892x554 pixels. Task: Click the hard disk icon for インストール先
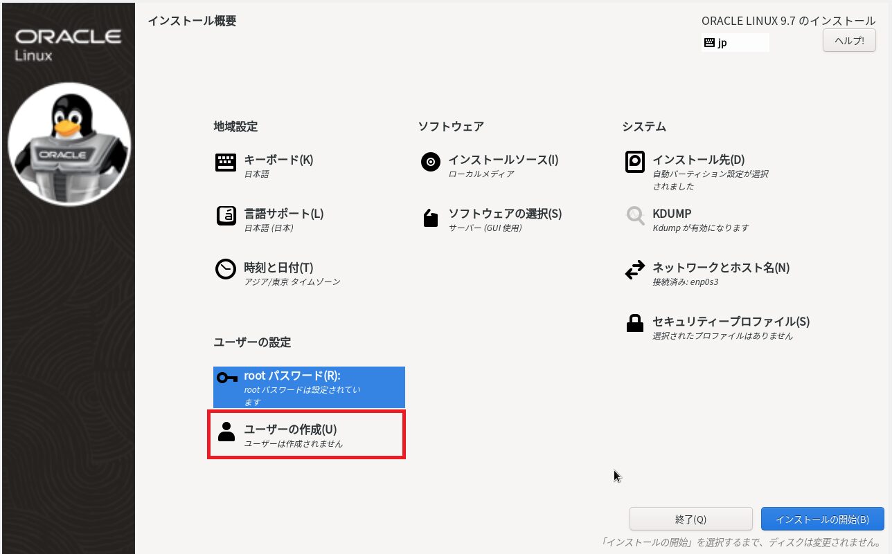coord(634,163)
